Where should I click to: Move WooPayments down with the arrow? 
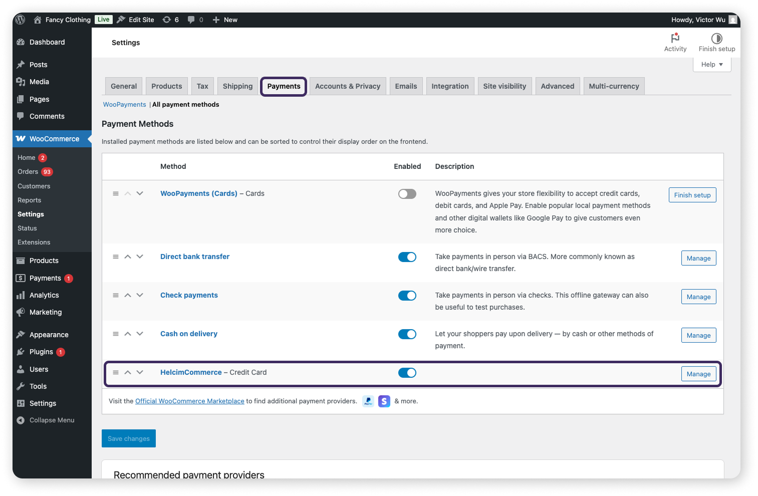pos(140,193)
